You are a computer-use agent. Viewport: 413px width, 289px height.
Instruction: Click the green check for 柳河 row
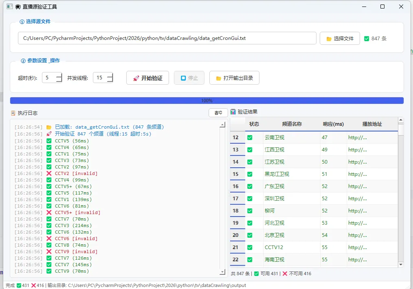click(x=250, y=211)
